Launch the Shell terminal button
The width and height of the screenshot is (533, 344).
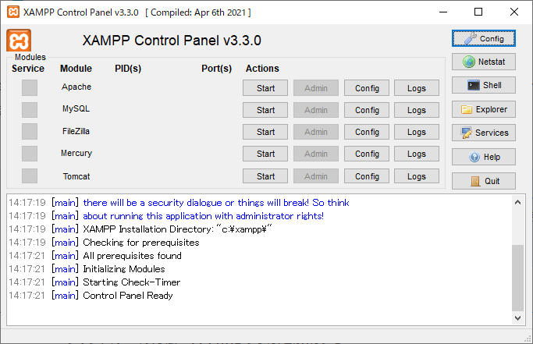pos(483,85)
